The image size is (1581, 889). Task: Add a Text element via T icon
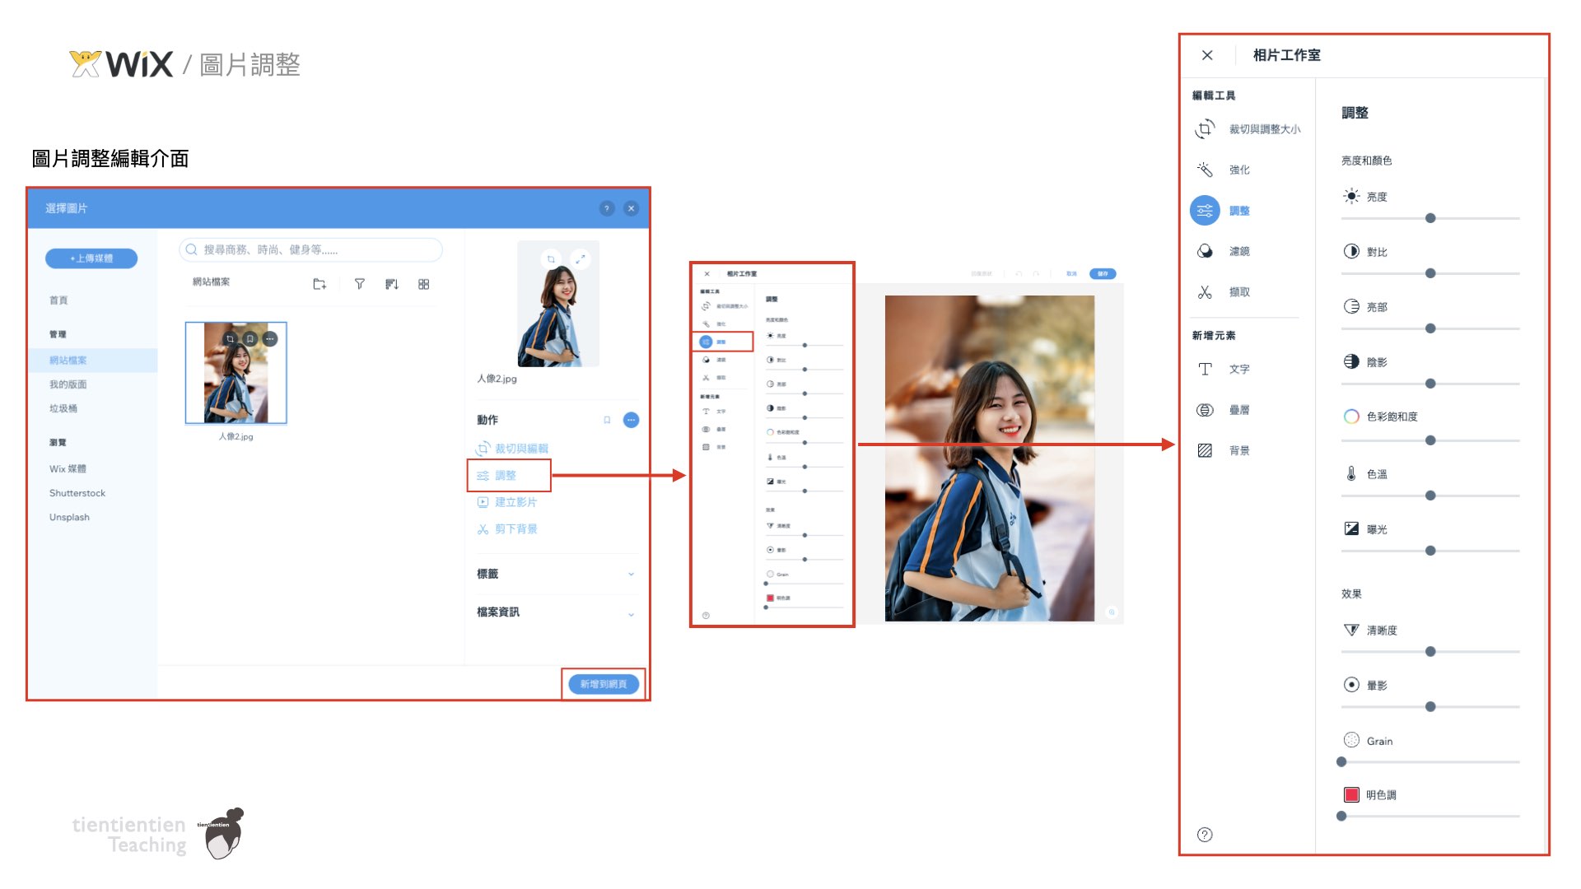click(x=1205, y=369)
